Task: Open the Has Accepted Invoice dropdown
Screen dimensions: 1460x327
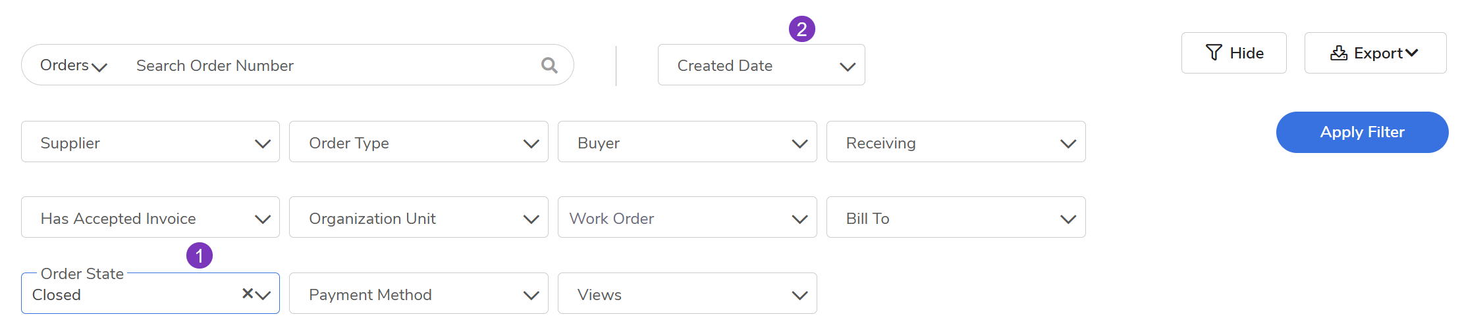Action: [x=150, y=217]
